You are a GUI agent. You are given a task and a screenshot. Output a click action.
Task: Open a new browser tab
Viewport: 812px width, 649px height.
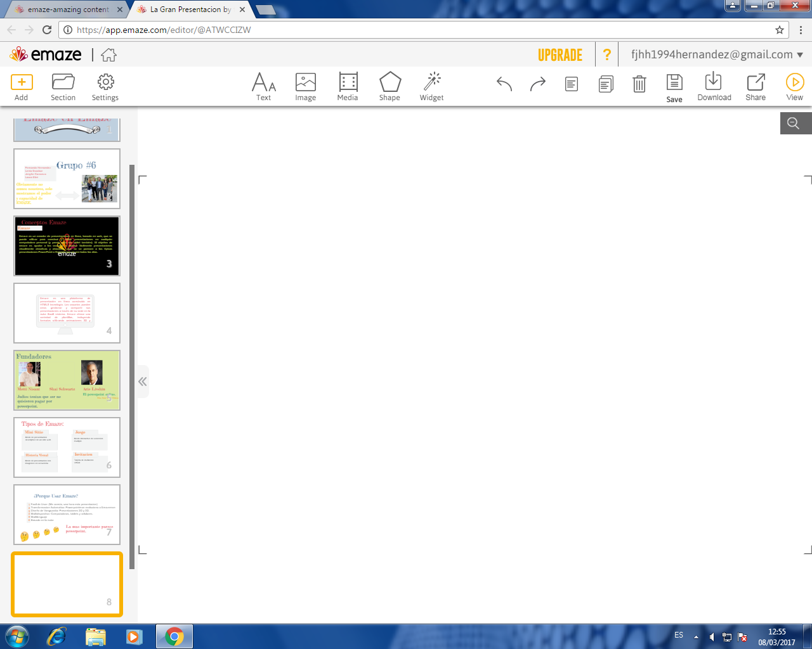[265, 10]
